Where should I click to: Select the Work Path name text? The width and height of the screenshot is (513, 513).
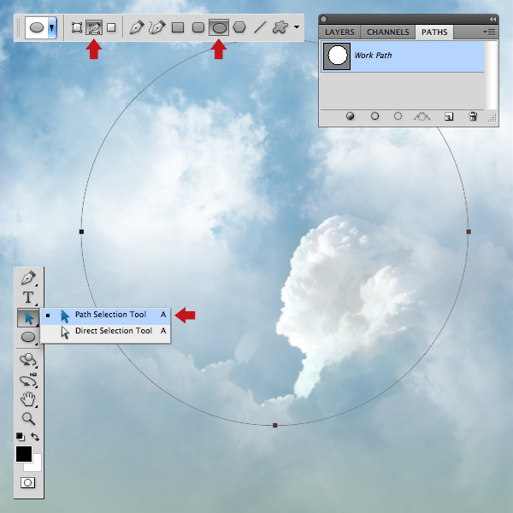(x=373, y=56)
